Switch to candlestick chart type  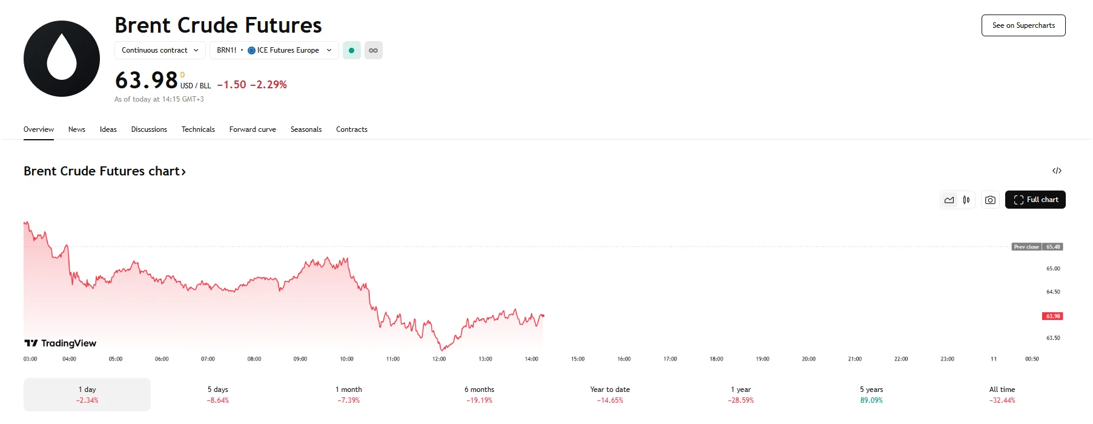[x=966, y=200]
